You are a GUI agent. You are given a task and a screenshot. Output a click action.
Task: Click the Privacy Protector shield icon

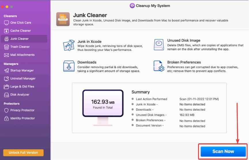6,110
